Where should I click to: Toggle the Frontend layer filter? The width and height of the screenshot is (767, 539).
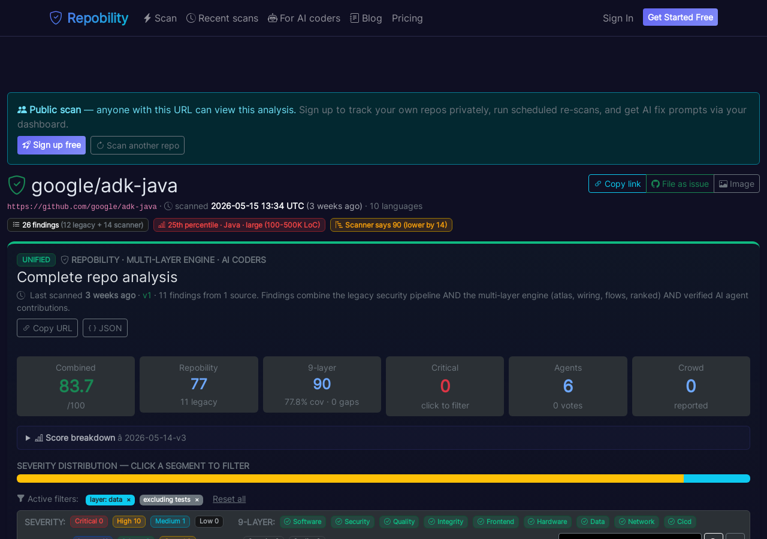[x=496, y=522]
